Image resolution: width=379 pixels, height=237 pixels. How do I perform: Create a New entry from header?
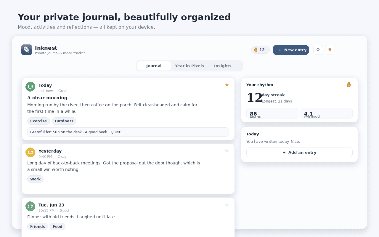[291, 50]
